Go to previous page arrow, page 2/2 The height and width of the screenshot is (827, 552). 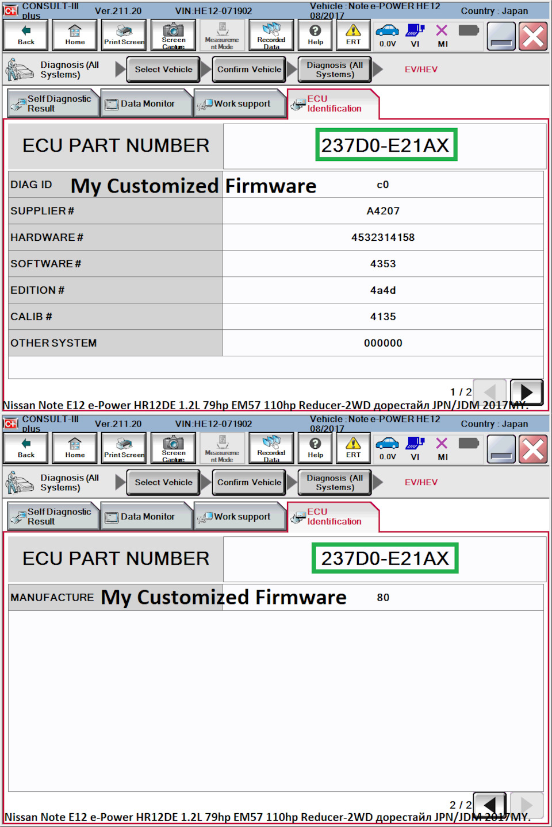click(490, 805)
